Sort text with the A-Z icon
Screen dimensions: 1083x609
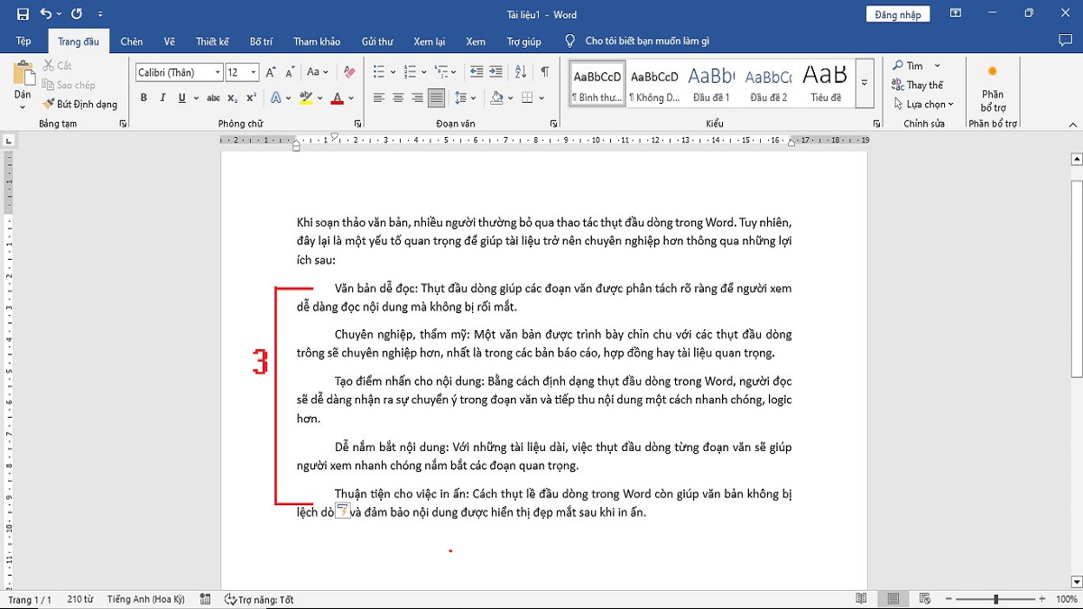click(x=521, y=72)
